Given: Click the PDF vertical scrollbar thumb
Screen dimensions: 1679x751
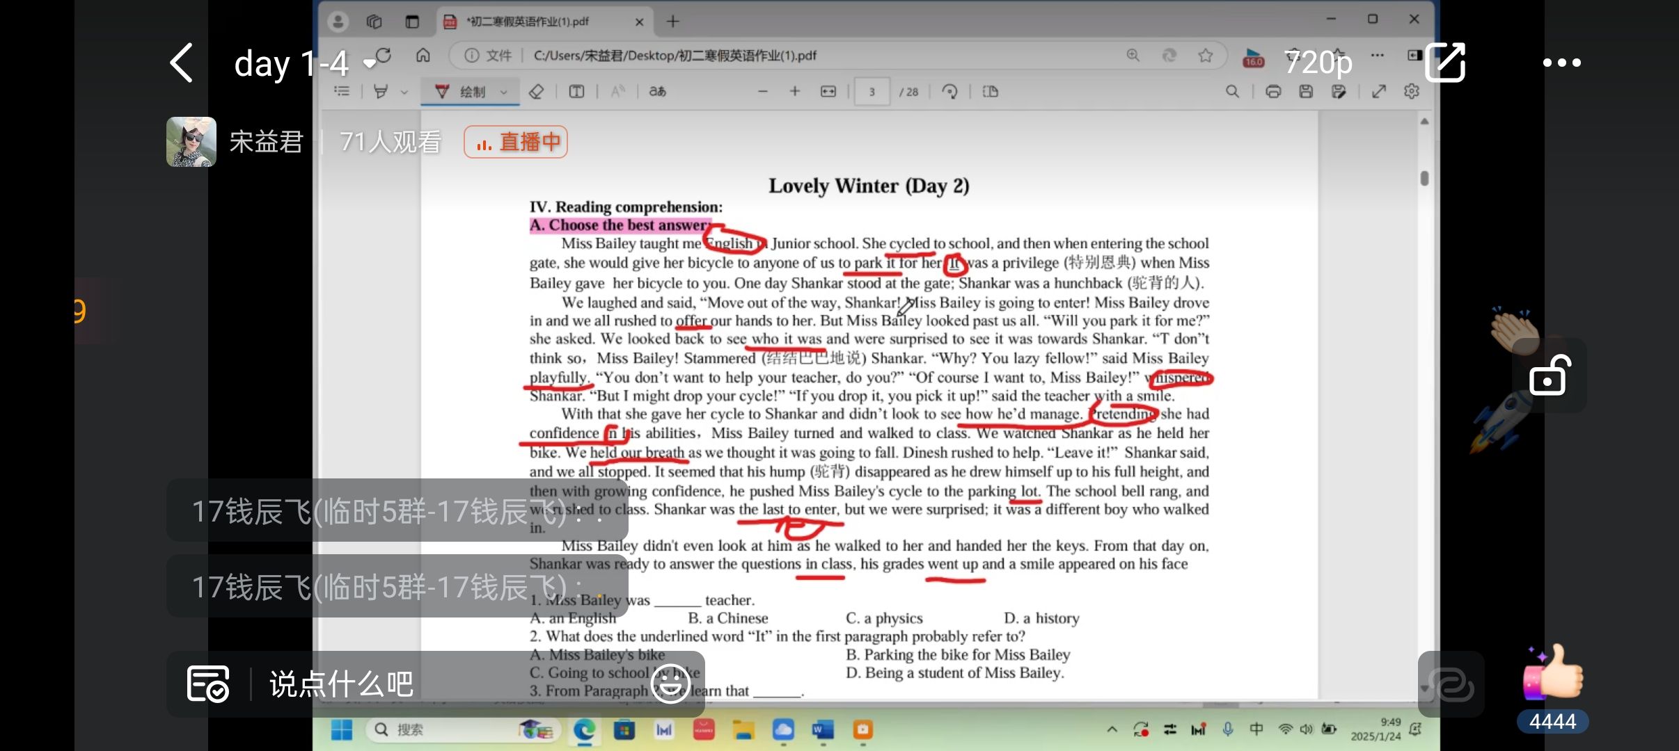Looking at the screenshot, I should [1424, 179].
